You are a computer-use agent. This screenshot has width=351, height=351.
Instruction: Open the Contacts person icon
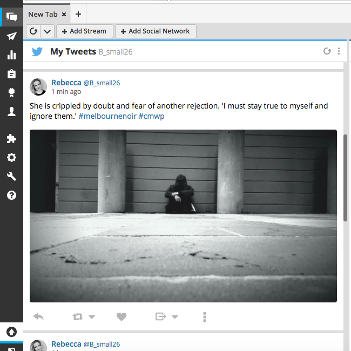11,111
